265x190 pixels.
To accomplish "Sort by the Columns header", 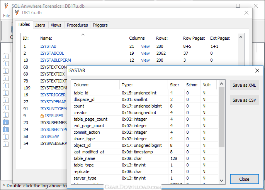I will tap(140, 38).
